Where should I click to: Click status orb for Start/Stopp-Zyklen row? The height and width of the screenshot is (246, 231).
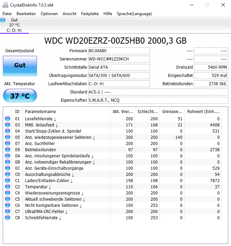coord(8,131)
